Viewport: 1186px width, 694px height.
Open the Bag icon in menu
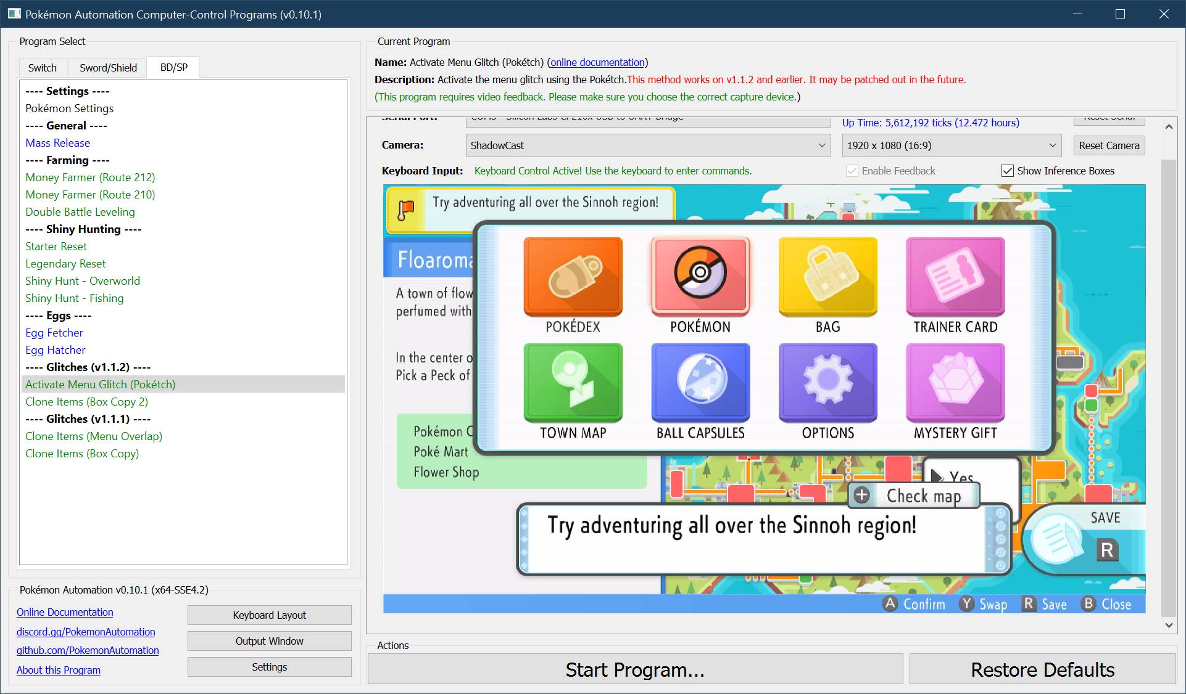pyautogui.click(x=827, y=276)
